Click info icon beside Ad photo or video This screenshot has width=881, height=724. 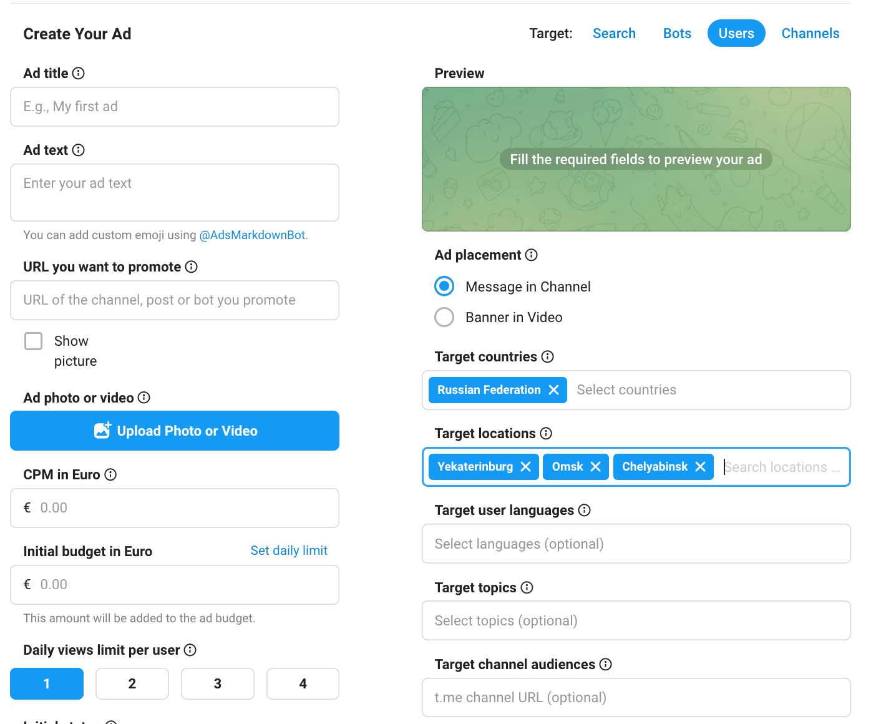click(144, 398)
